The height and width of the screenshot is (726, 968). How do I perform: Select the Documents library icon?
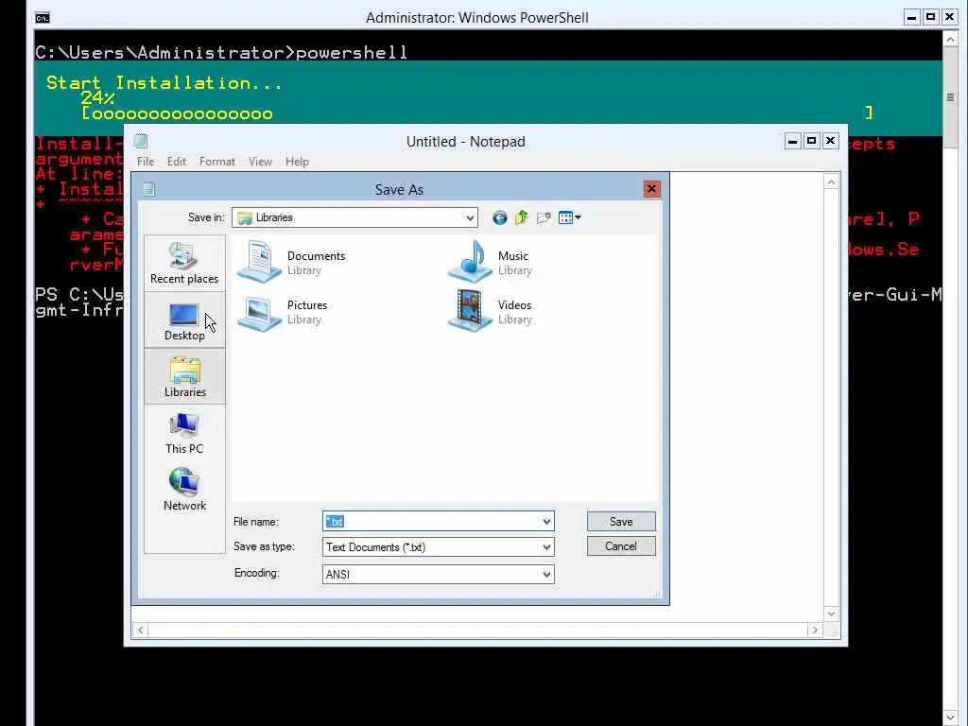pos(259,262)
